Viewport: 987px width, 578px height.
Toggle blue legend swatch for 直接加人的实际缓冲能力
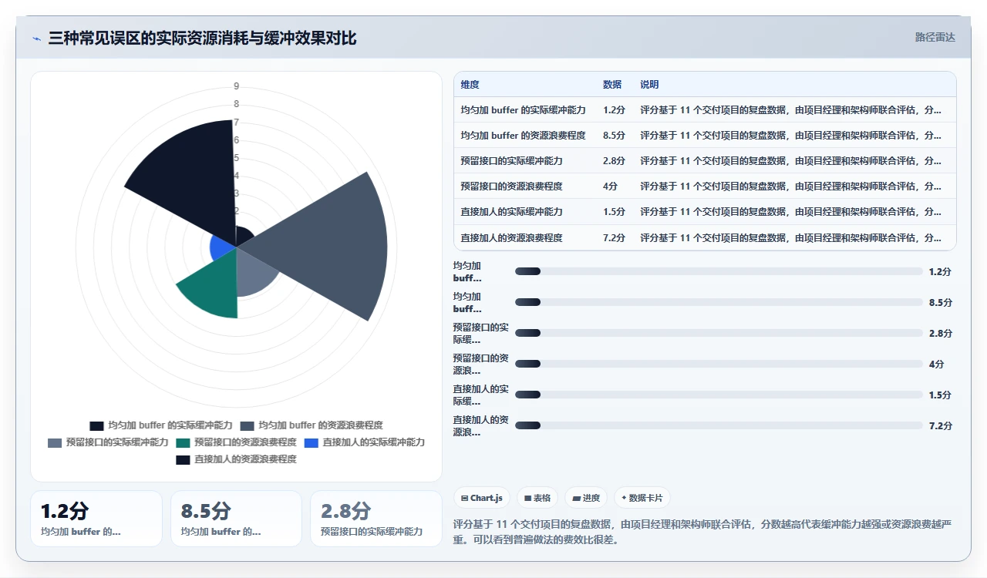312,442
